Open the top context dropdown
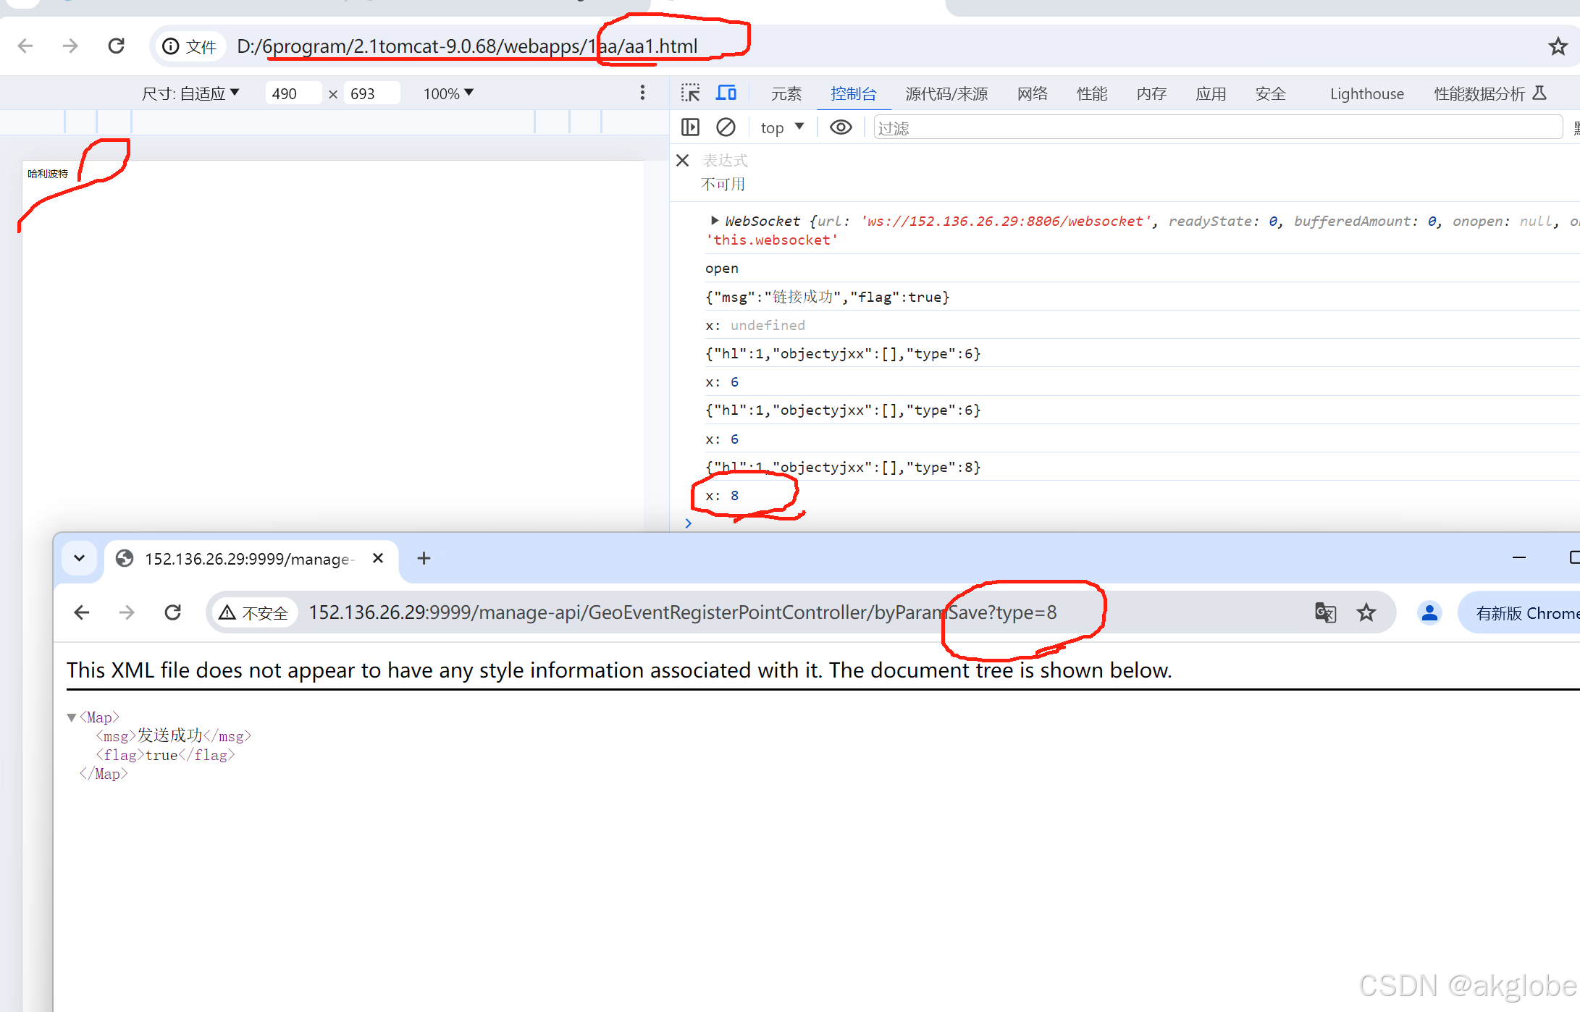This screenshot has width=1580, height=1012. click(782, 127)
